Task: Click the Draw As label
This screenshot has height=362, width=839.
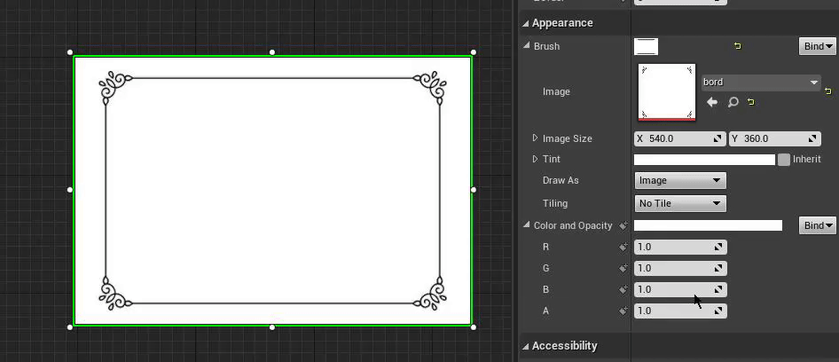Action: coord(561,180)
